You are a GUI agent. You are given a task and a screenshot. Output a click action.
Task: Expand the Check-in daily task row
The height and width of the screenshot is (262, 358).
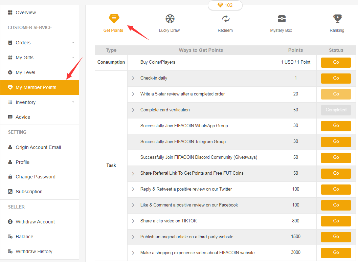click(x=133, y=78)
